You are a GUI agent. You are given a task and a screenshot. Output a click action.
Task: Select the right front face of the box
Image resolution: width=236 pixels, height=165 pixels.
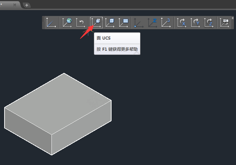coord(81,127)
